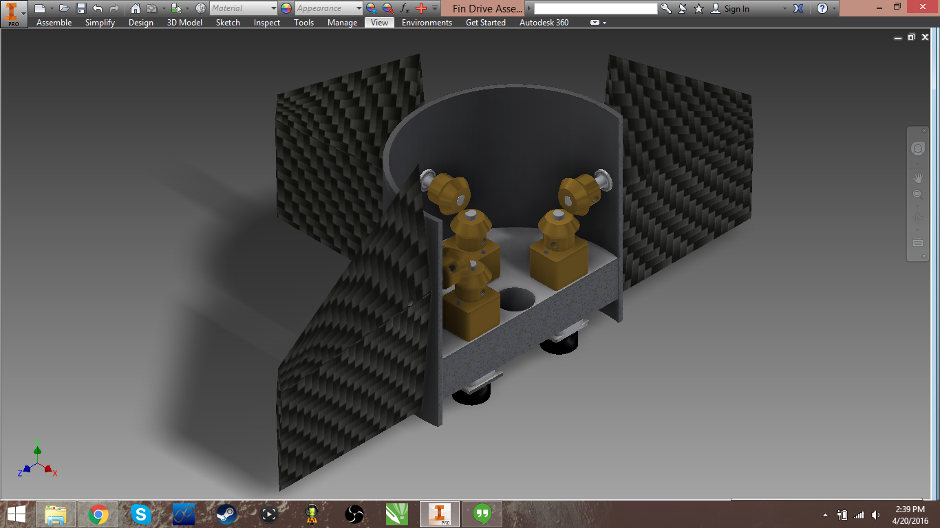Click the Select priority tool icon

coord(176,8)
